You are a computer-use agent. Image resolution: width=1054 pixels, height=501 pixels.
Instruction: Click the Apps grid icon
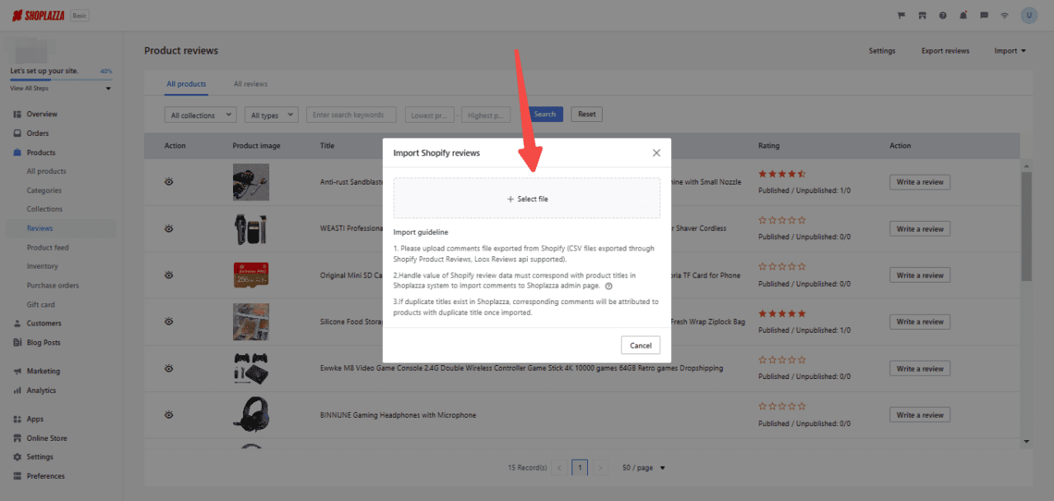17,419
